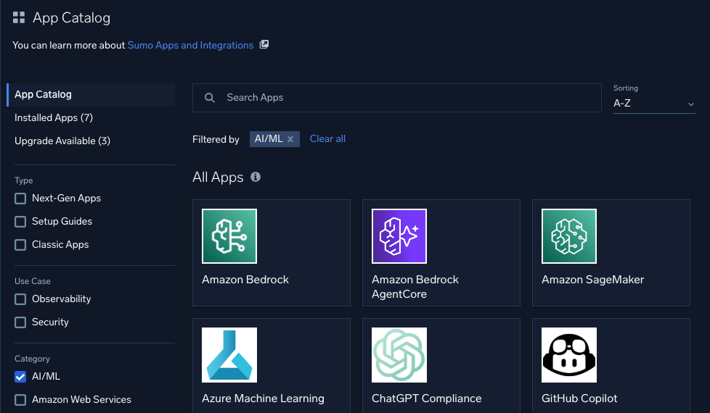Open the Amazon SageMaker app icon
Screen dimensions: 710x413
[568, 236]
